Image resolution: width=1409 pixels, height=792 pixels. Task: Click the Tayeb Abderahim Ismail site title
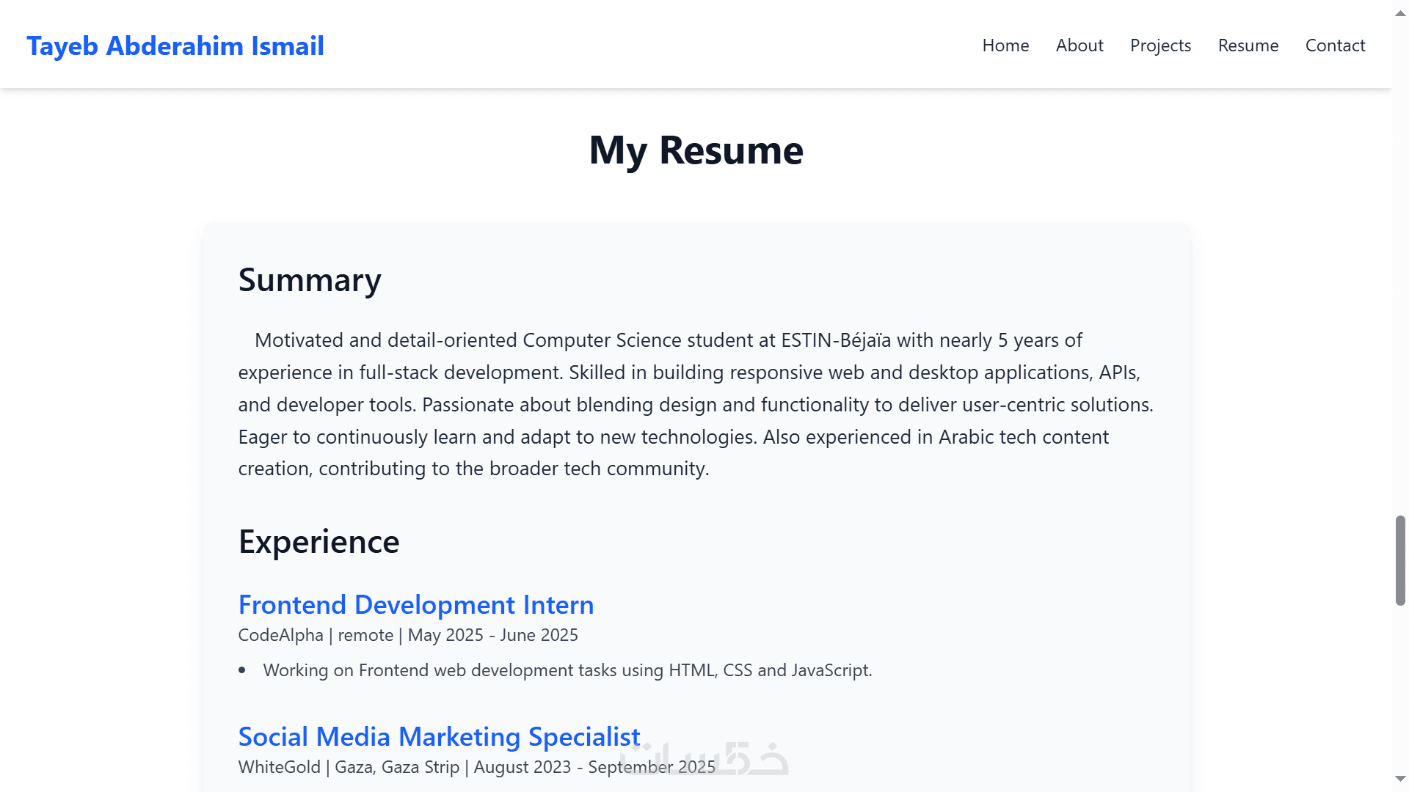175,45
